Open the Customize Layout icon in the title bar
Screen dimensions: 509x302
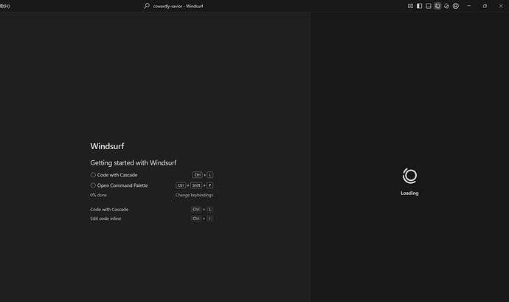410,6
